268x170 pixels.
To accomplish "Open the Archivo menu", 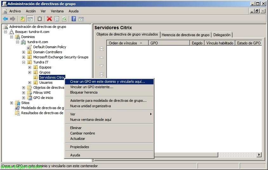I will point(15,11).
